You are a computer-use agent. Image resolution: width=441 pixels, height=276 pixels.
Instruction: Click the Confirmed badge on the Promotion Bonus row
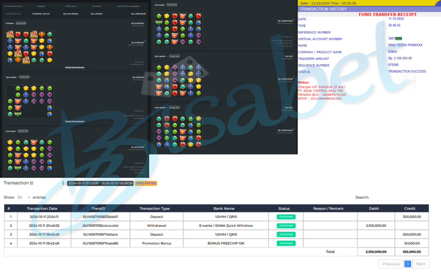286,243
